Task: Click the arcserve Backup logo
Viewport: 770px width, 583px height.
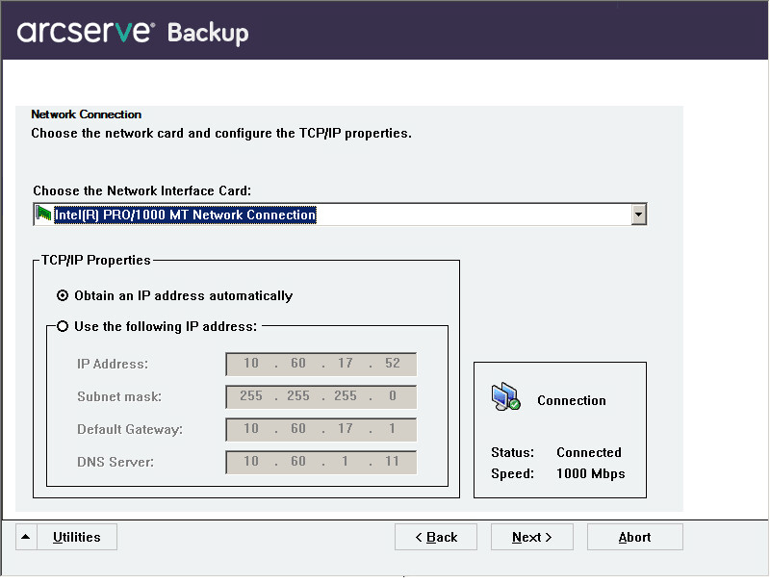Action: coord(133,32)
